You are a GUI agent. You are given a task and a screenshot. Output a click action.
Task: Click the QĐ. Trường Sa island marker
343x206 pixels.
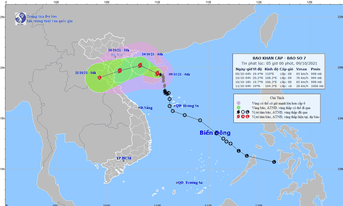point(177,183)
